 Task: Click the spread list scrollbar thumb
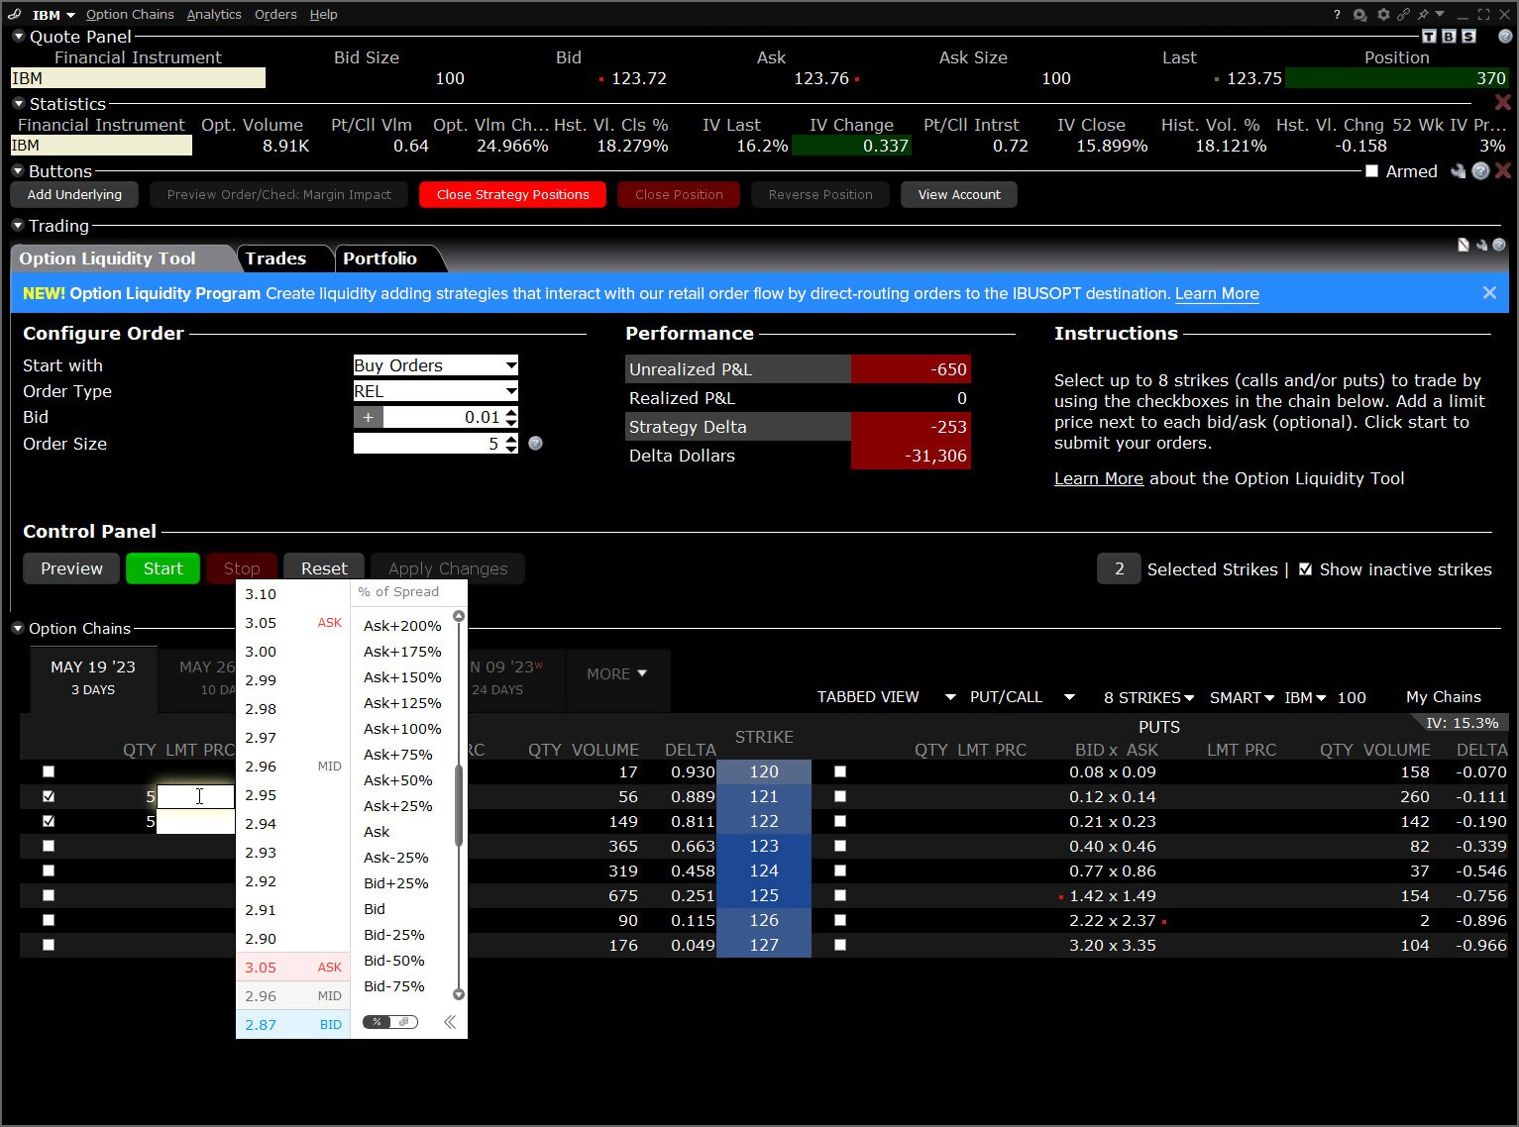(459, 805)
